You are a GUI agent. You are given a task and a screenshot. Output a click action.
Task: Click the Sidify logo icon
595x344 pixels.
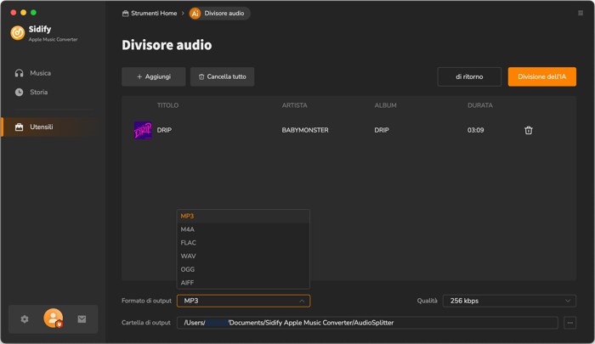[x=18, y=33]
